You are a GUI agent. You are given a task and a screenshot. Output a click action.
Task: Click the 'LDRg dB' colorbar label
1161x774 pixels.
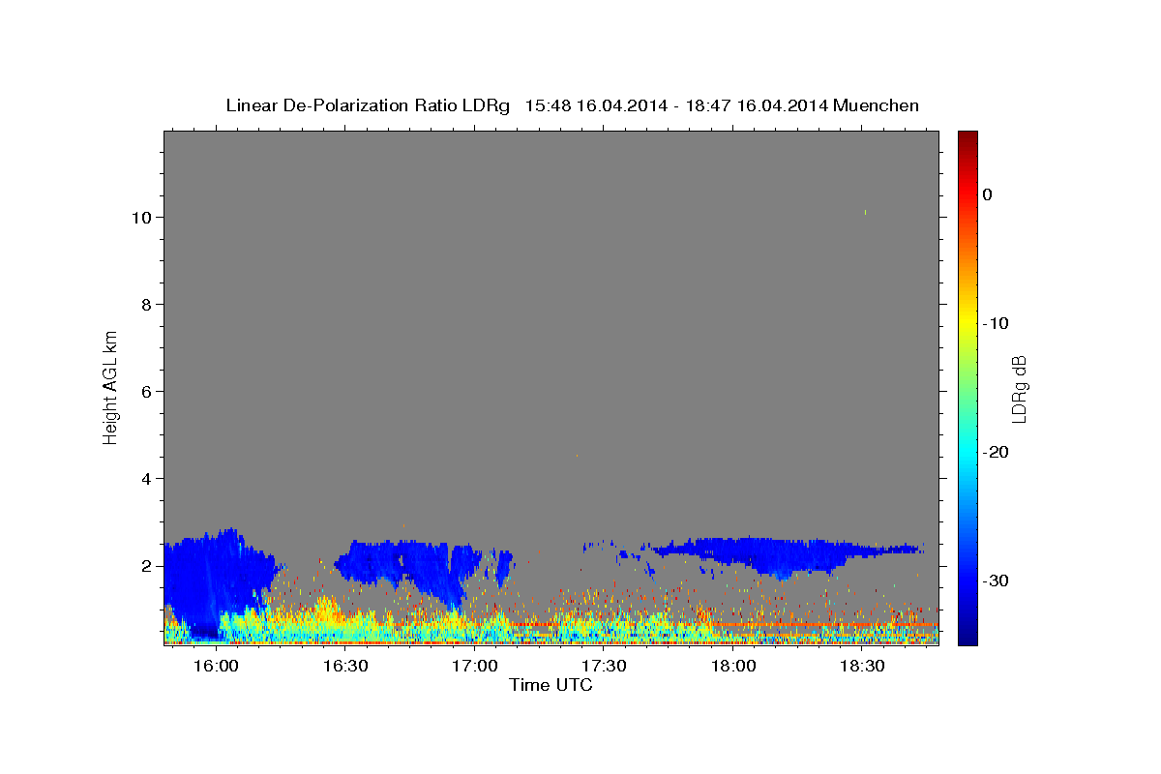point(1018,389)
